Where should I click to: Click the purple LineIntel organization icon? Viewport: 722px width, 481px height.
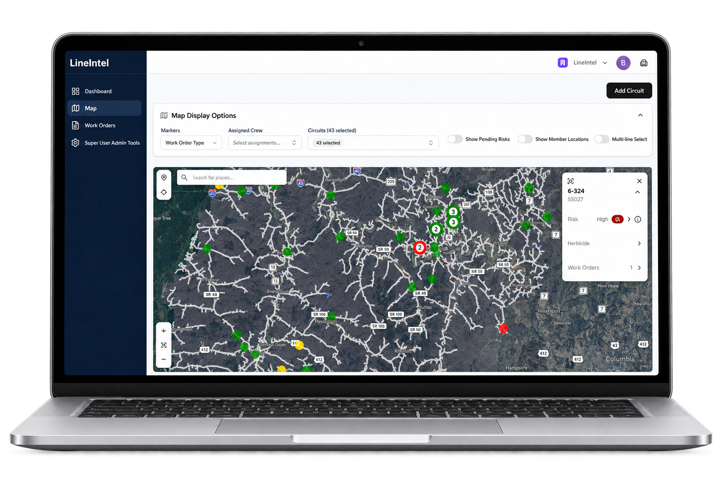(x=563, y=62)
